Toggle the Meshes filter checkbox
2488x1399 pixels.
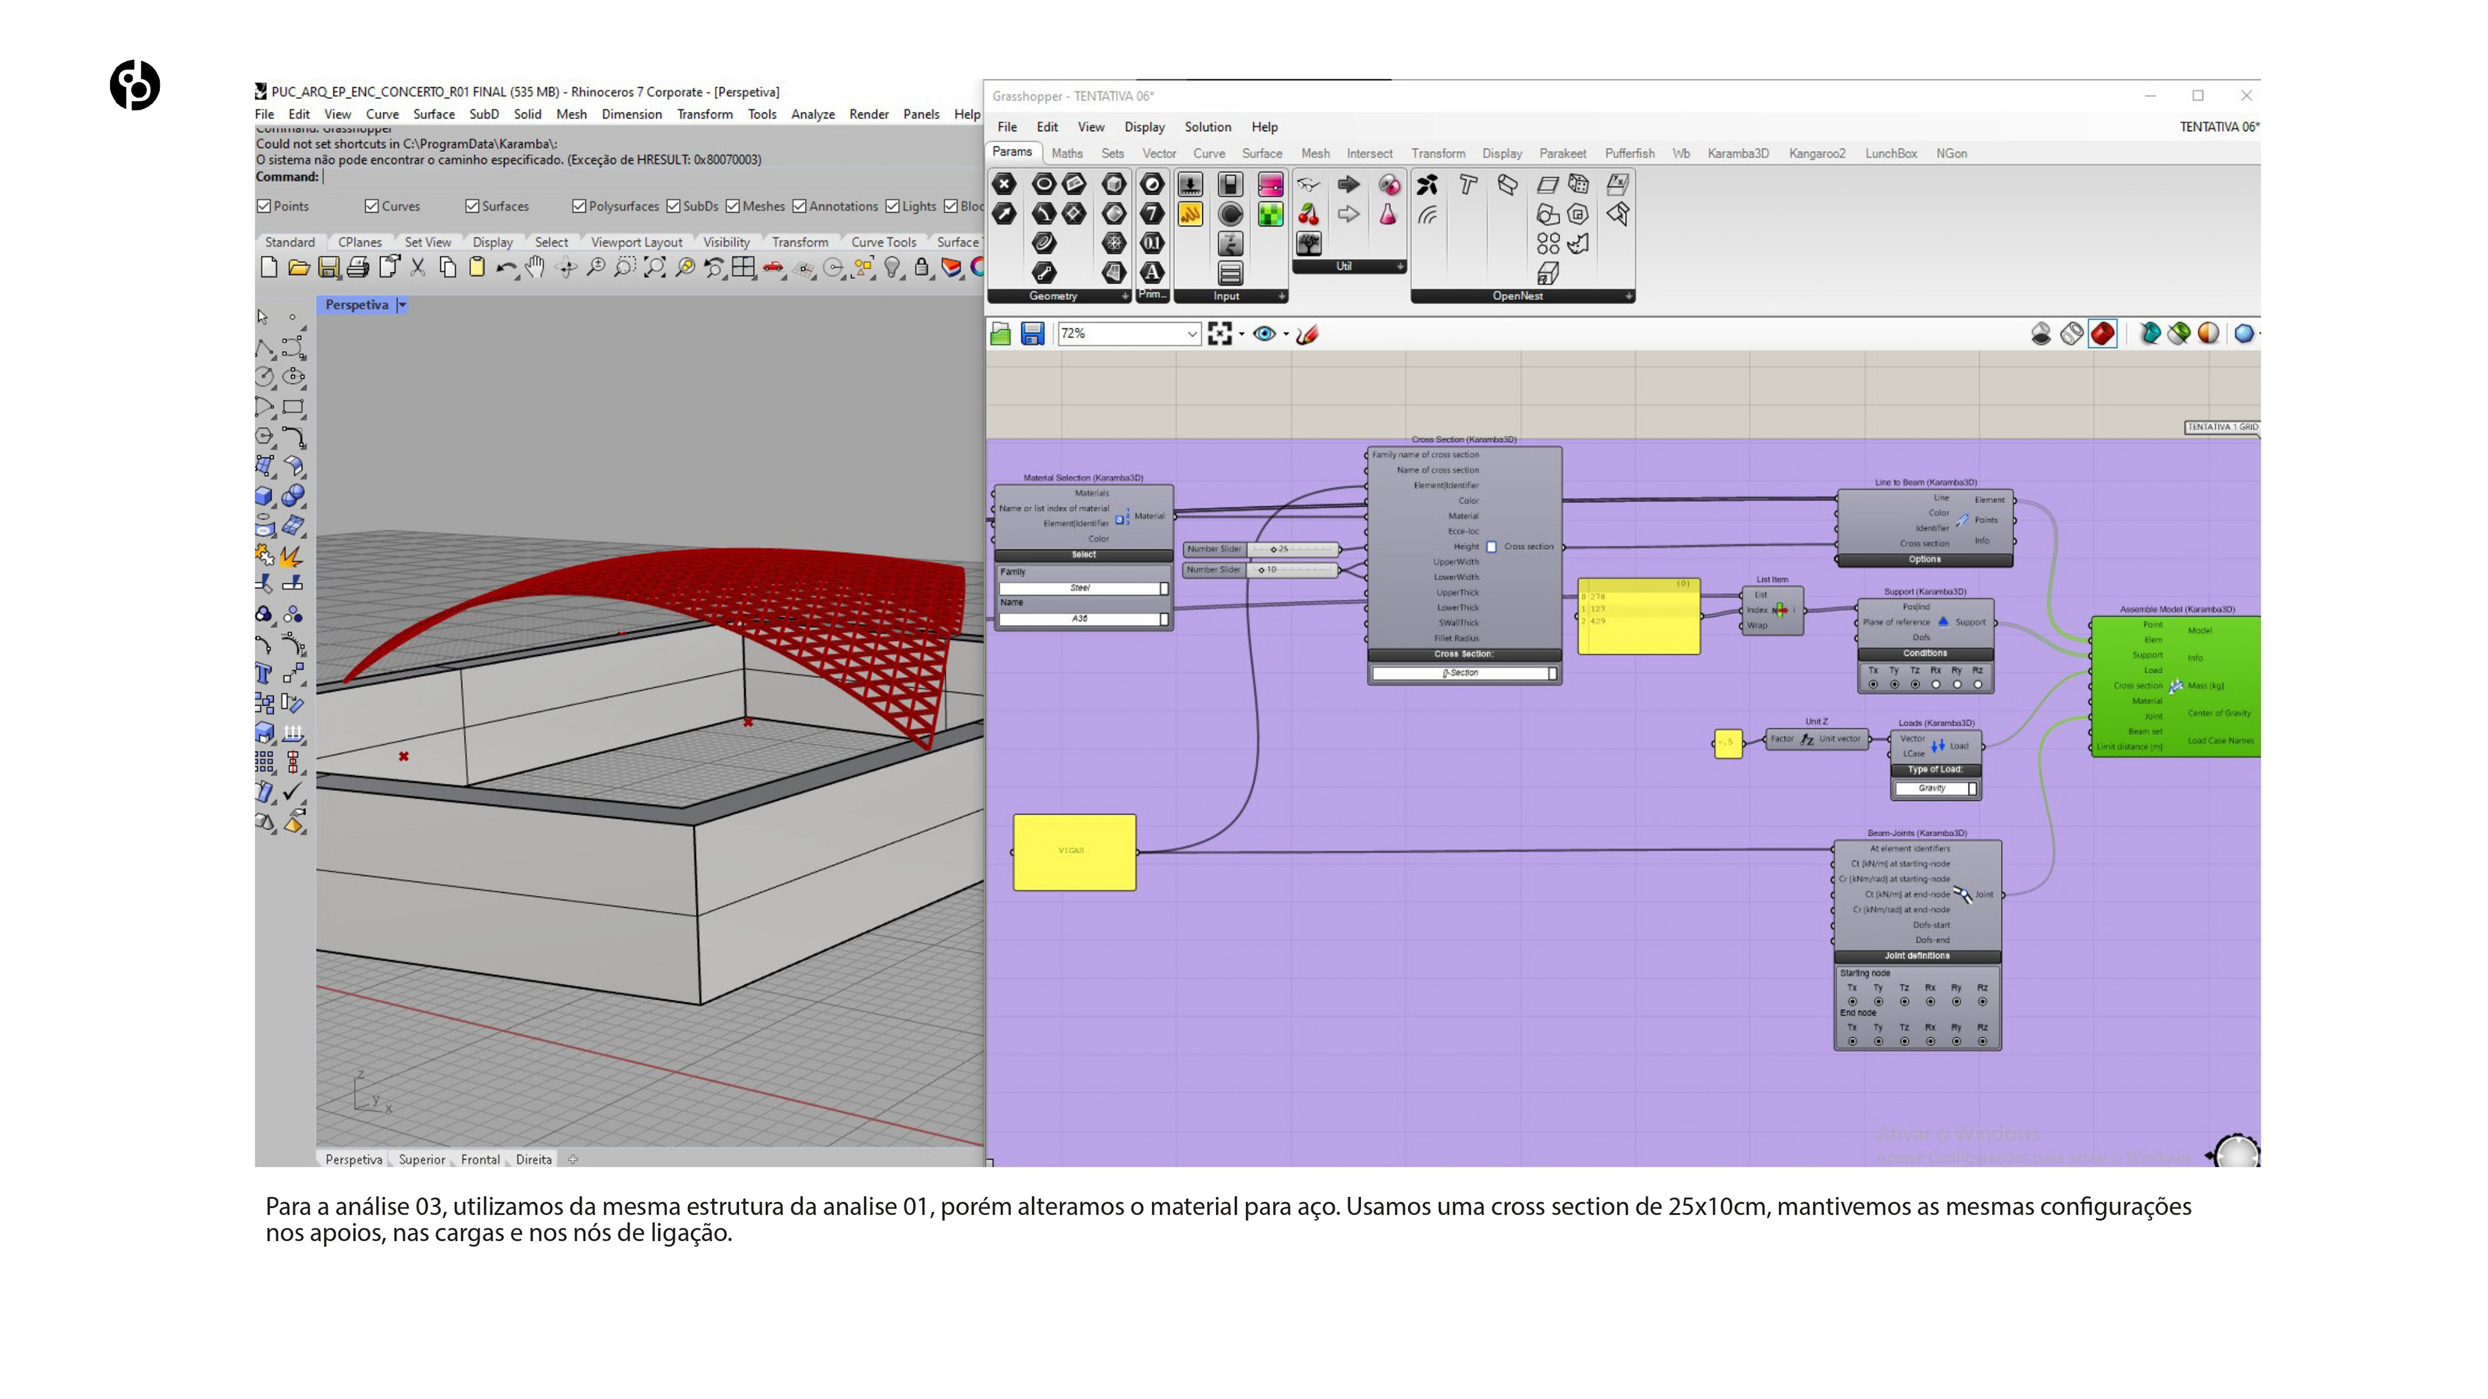[x=733, y=206]
